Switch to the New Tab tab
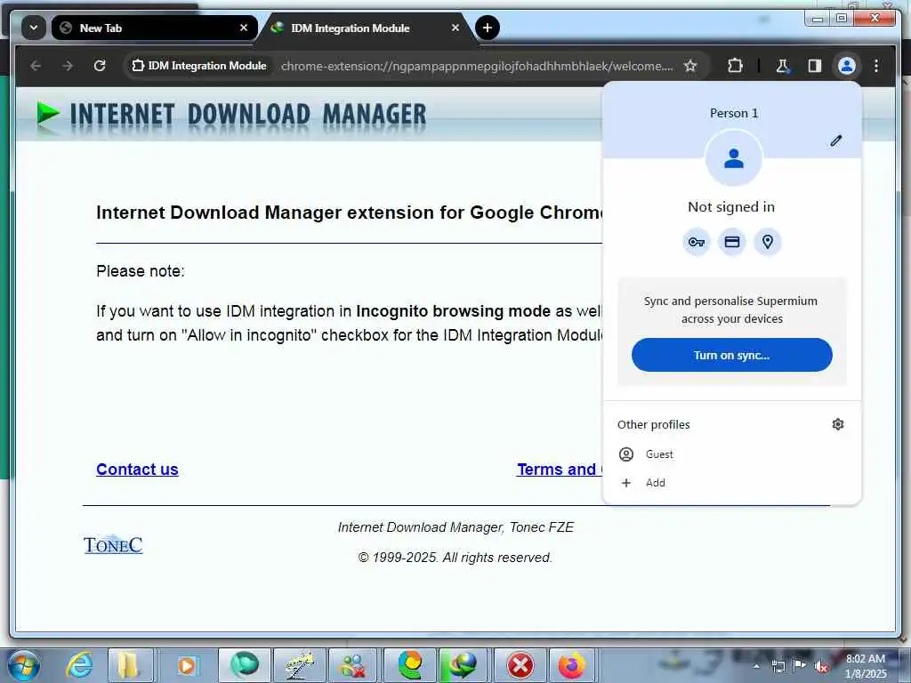911x683 pixels. pyautogui.click(x=153, y=28)
